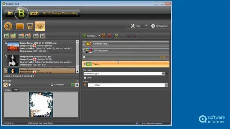Click the image icon with the up arrow
230x129 pixels.
(36, 36)
